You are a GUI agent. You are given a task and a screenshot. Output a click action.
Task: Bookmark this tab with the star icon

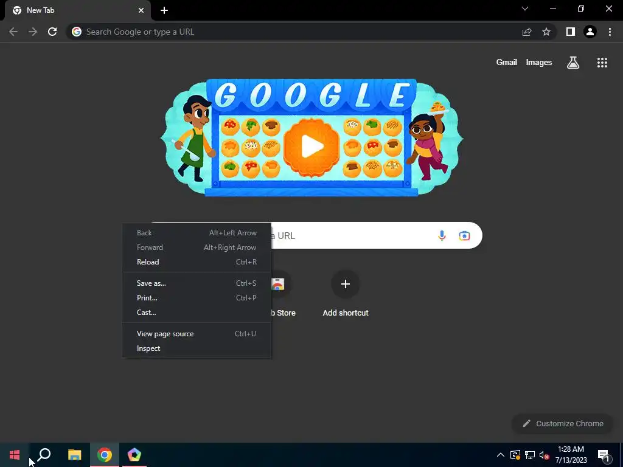tap(546, 32)
